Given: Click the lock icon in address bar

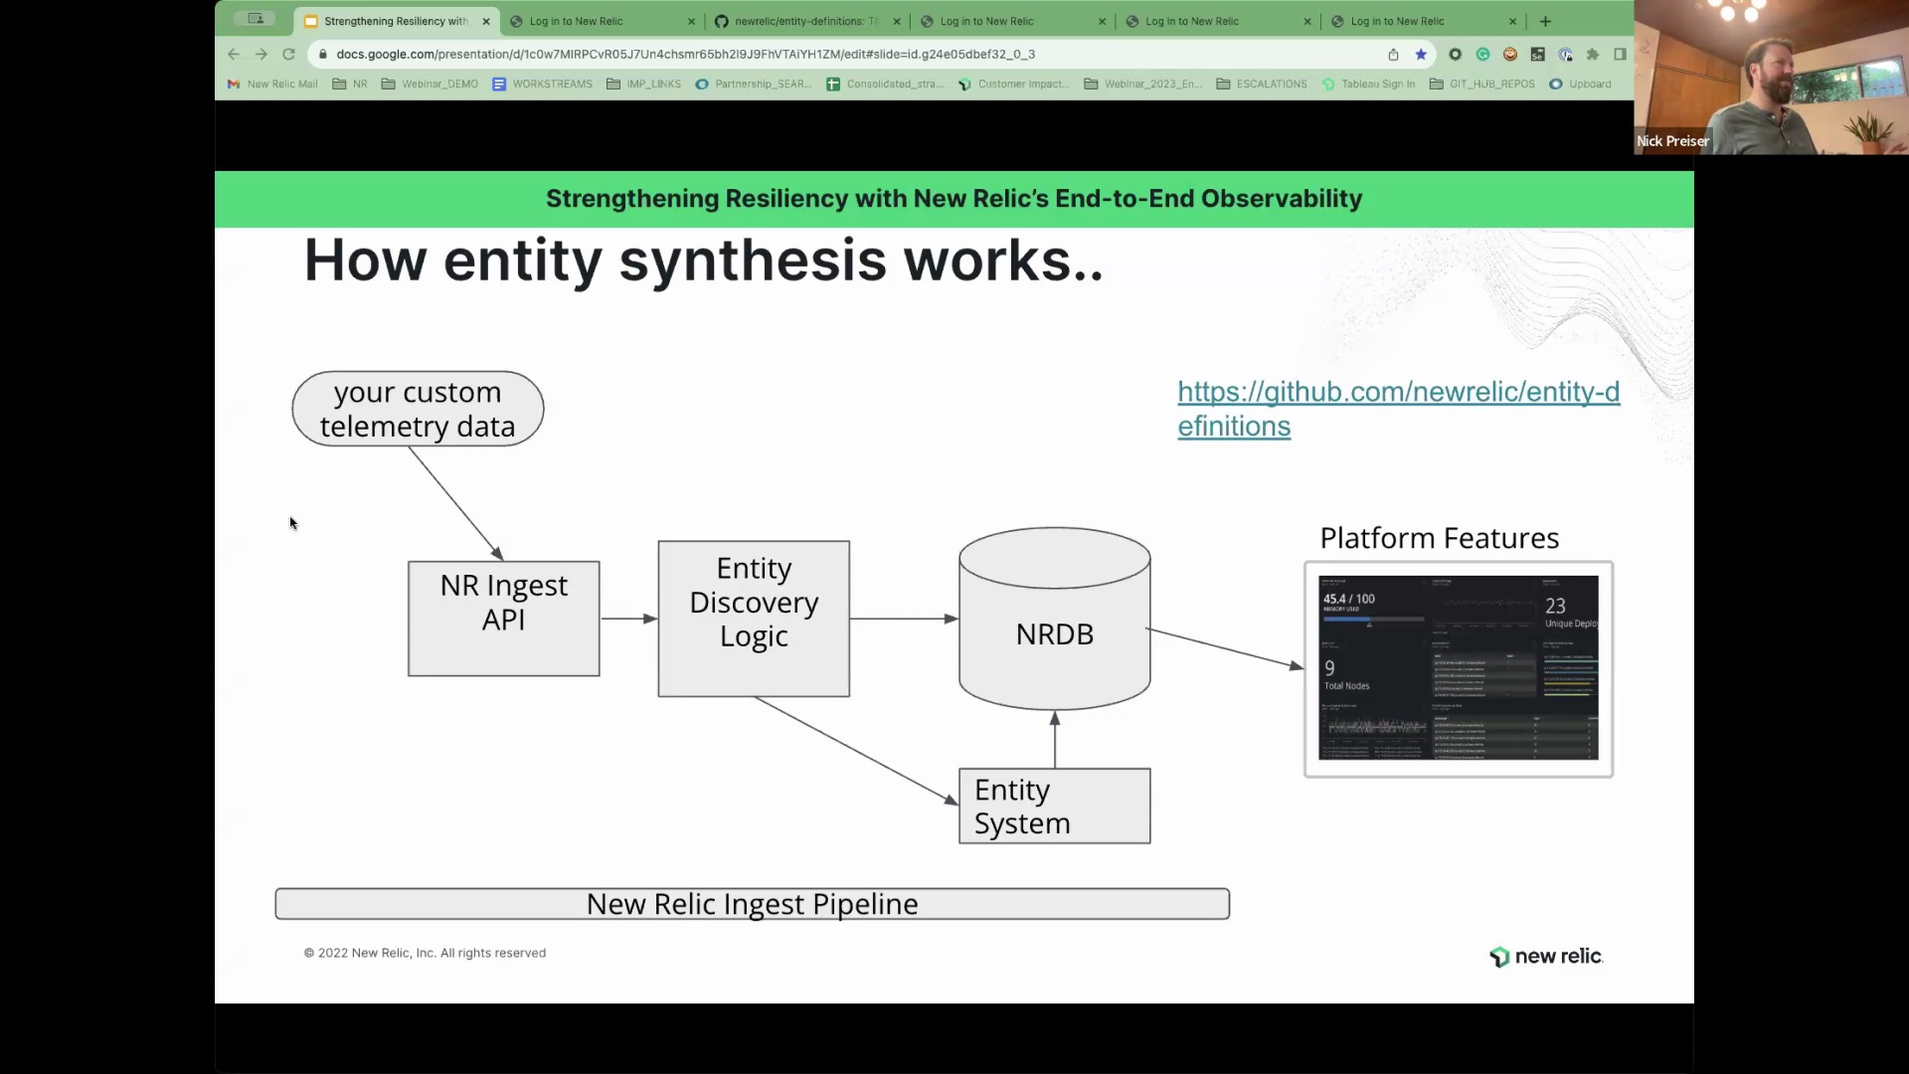Looking at the screenshot, I should (322, 54).
